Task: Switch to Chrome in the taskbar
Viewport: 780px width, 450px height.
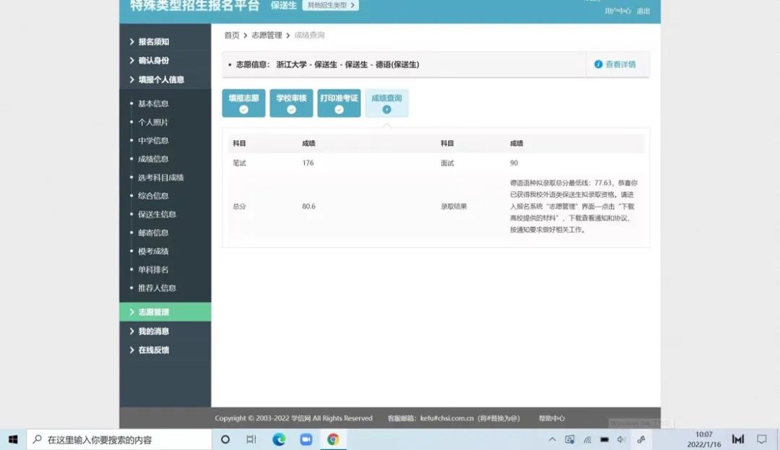Action: click(x=333, y=439)
